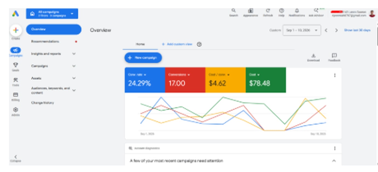Go to next date range
The height and width of the screenshot is (172, 378).
point(336,30)
